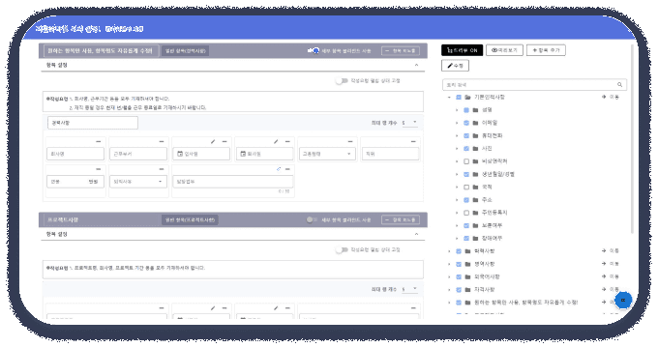658x348 pixels.
Task: Select the 주민등록지 tree item
Action: 494,213
